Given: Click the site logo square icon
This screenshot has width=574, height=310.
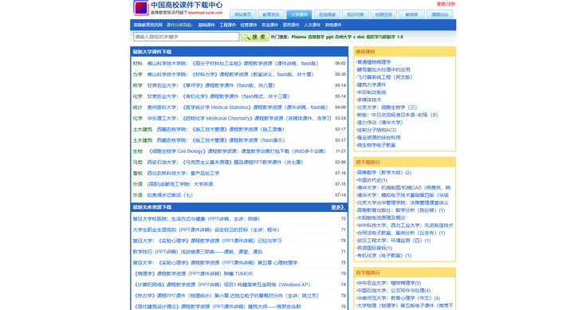Looking at the screenshot, I should 141,8.
